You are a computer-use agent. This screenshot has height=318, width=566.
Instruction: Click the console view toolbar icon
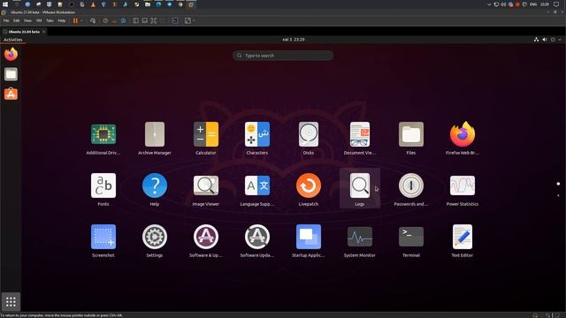click(x=175, y=21)
